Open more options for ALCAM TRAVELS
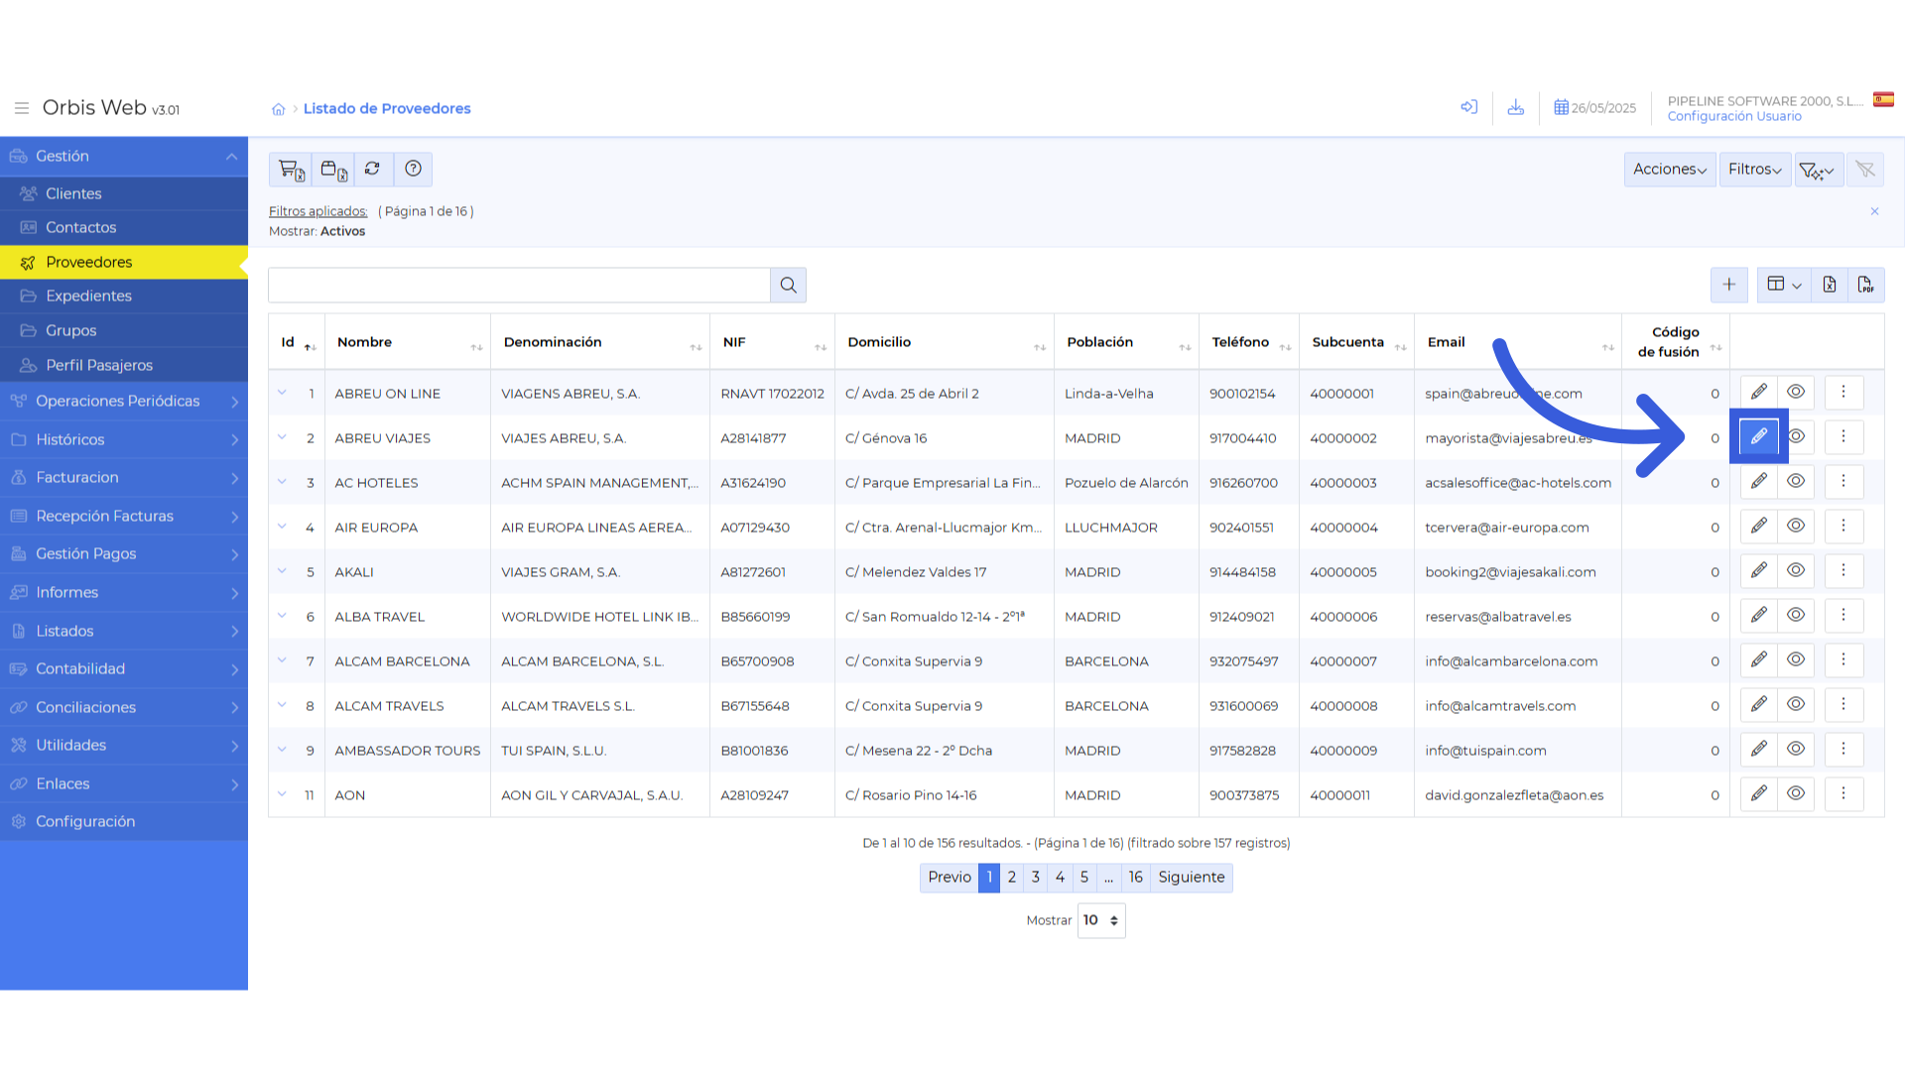 pyautogui.click(x=1843, y=705)
